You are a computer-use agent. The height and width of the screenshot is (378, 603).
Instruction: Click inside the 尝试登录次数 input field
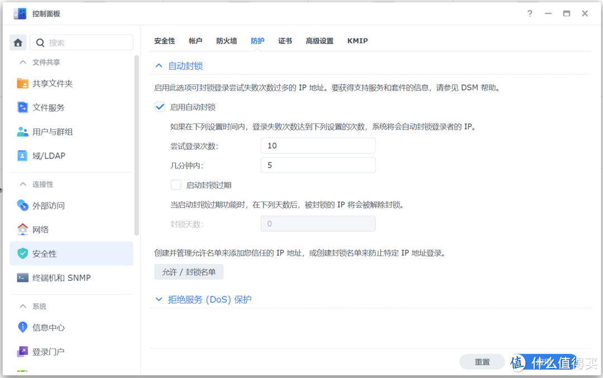click(318, 145)
